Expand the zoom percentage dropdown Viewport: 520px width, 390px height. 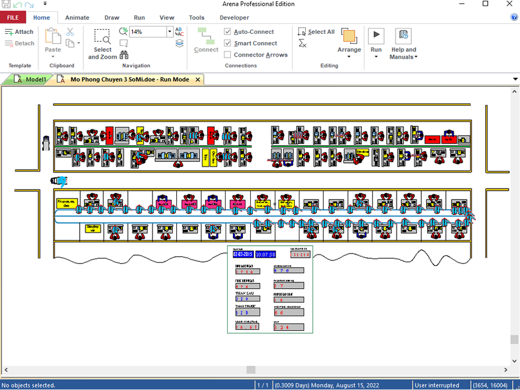click(x=170, y=32)
